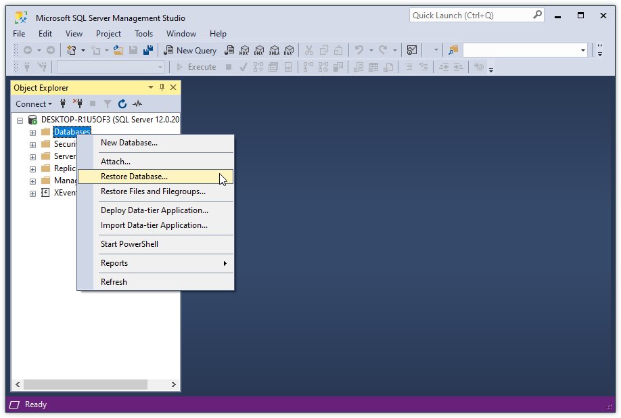This screenshot has width=621, height=418.
Task: Open the View menu
Action: [x=74, y=34]
